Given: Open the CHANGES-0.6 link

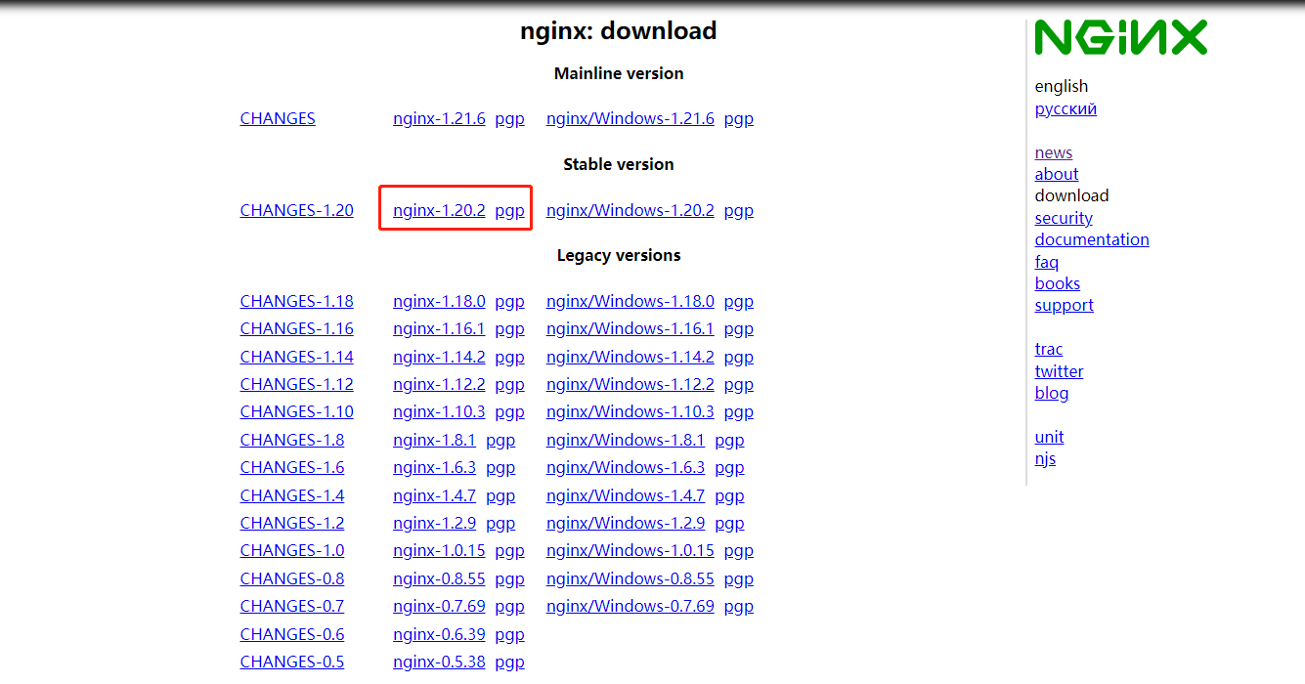Looking at the screenshot, I should (x=292, y=634).
